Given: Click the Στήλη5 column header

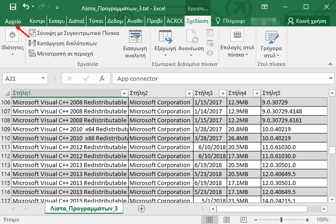Looking at the screenshot, I should pos(294,93).
